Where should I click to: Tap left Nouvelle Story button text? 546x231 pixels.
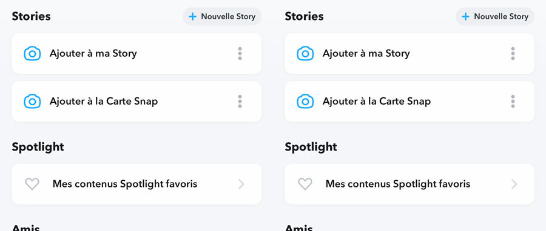coord(228,16)
